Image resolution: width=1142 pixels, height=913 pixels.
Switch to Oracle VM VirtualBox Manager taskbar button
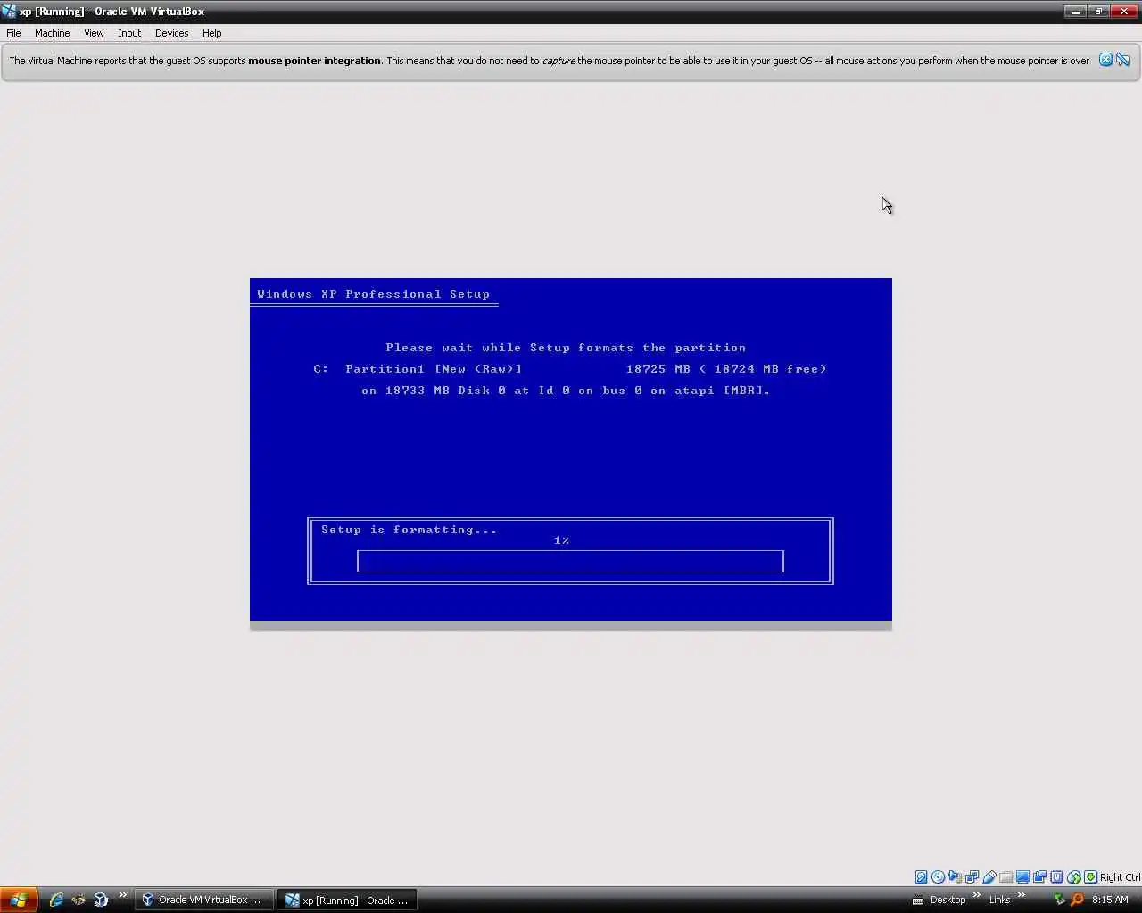click(x=203, y=900)
